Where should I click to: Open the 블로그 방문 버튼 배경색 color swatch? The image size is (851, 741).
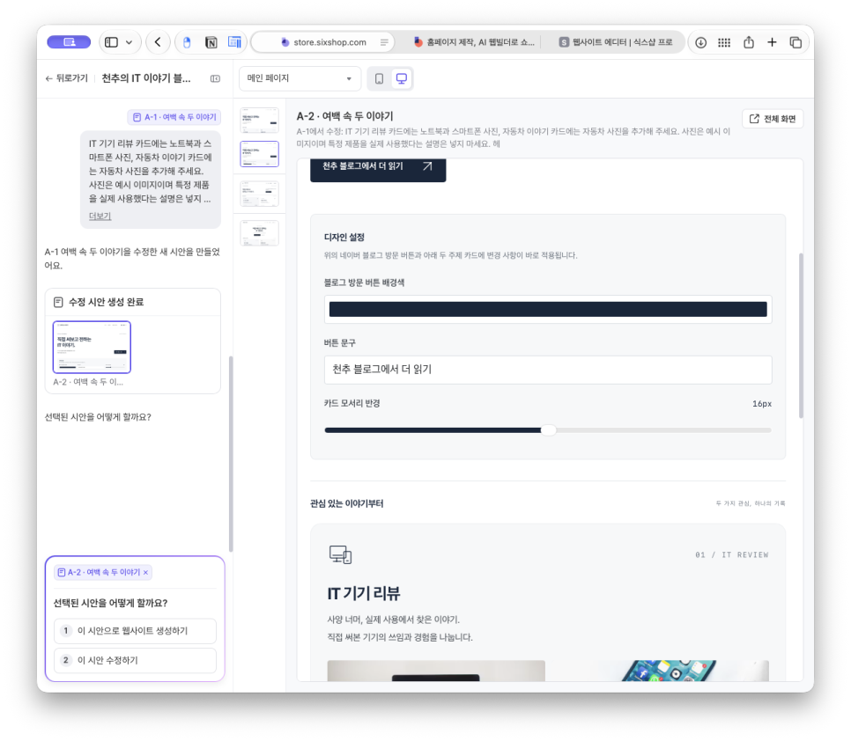click(x=548, y=310)
